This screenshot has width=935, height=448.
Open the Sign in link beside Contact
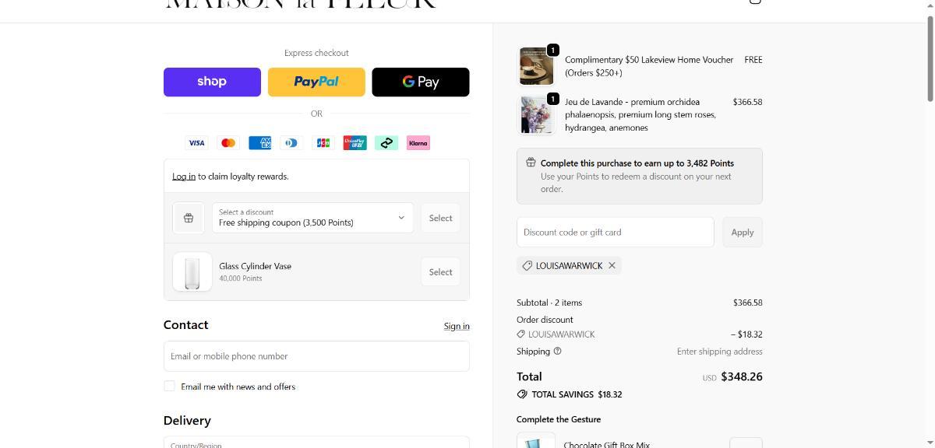[x=457, y=326]
